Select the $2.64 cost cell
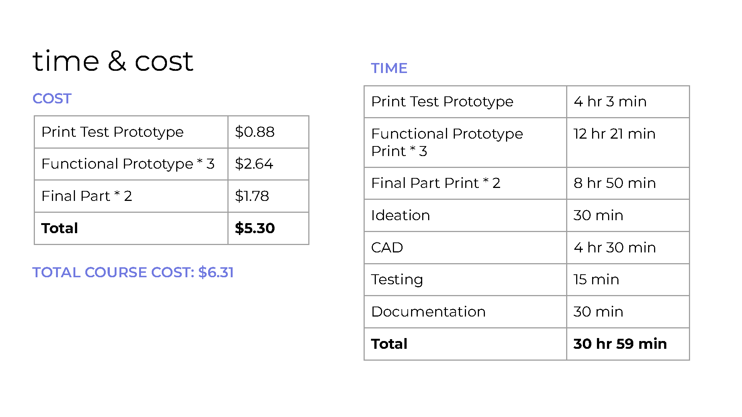This screenshot has height=417, width=742. point(254,164)
